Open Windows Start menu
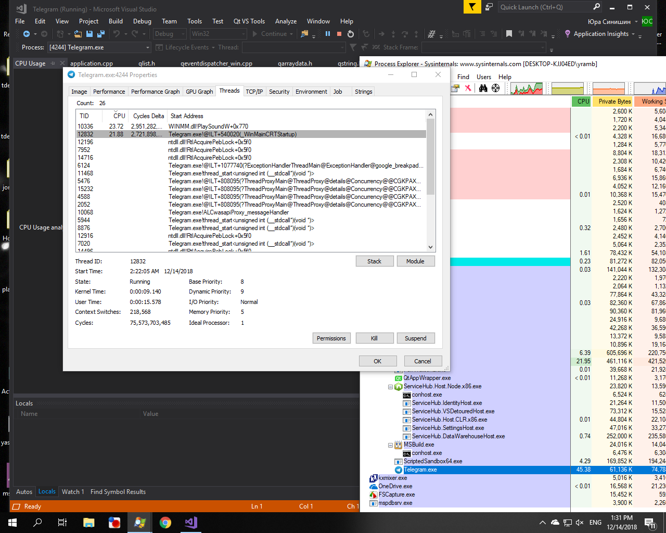The width and height of the screenshot is (666, 533). click(12, 523)
